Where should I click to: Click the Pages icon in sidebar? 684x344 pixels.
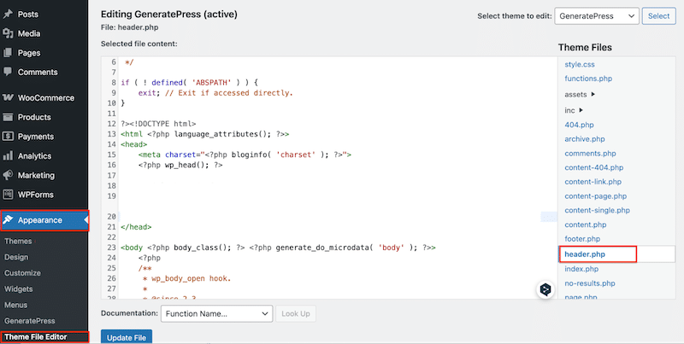coord(8,53)
